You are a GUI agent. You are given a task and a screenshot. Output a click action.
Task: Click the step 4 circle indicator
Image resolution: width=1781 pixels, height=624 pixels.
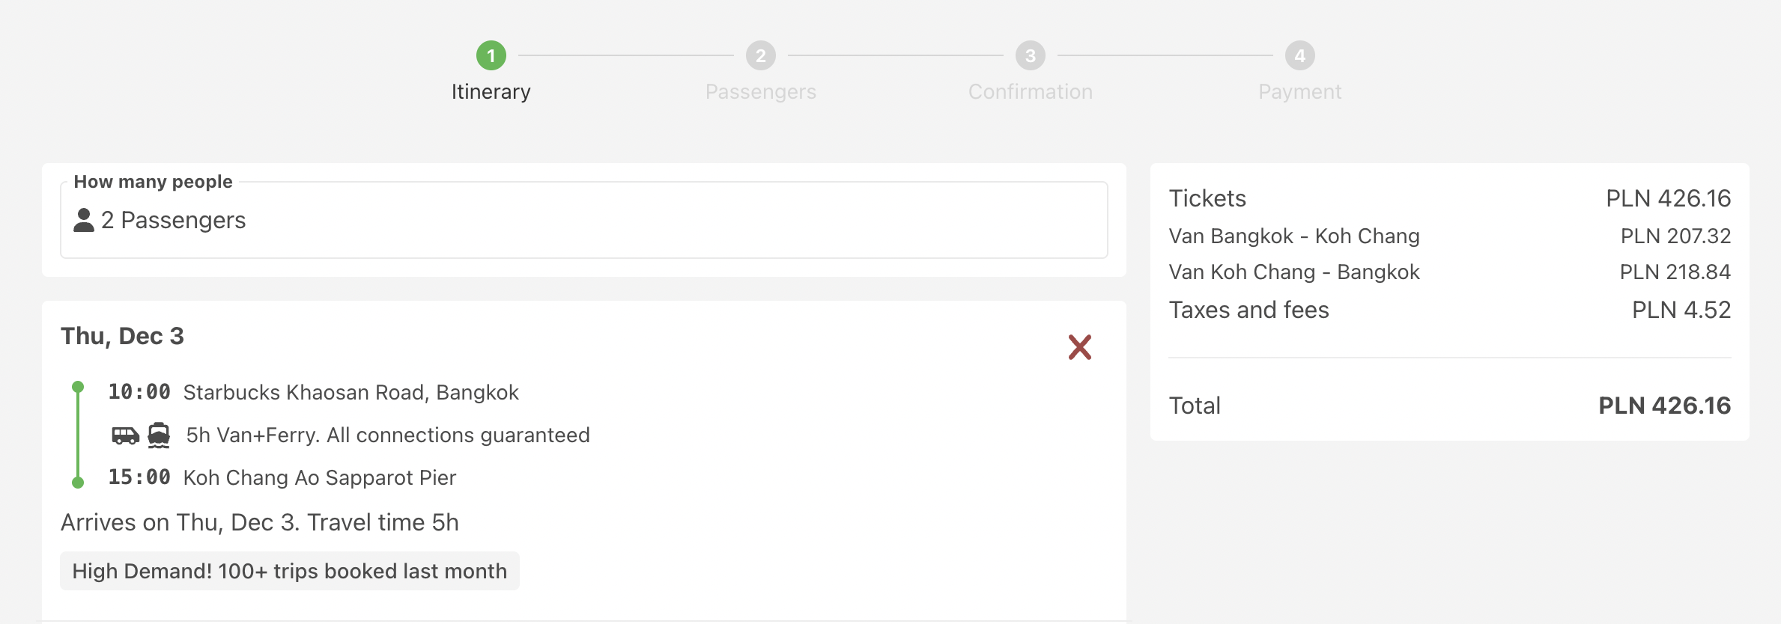[1300, 55]
